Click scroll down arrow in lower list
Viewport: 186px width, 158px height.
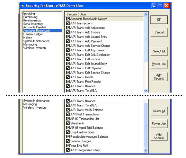(146, 150)
